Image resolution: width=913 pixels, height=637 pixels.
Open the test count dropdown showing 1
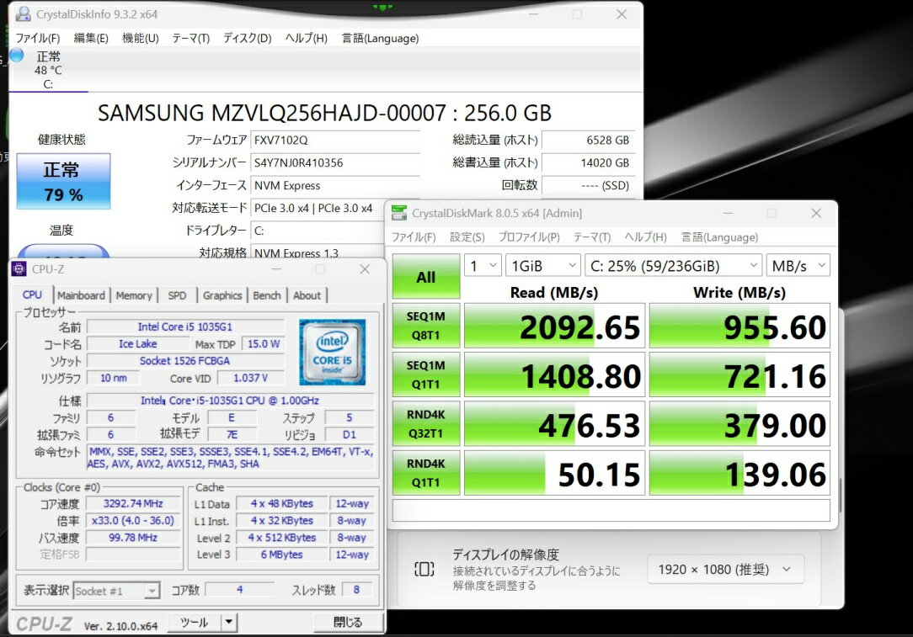pos(483,266)
